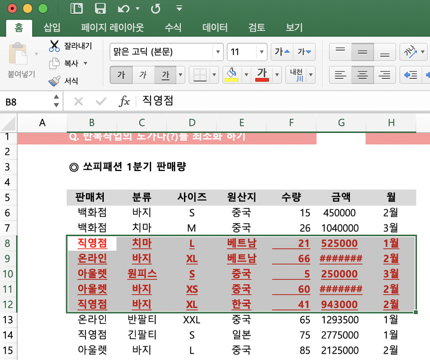
Task: Select column G header
Action: pos(341,123)
